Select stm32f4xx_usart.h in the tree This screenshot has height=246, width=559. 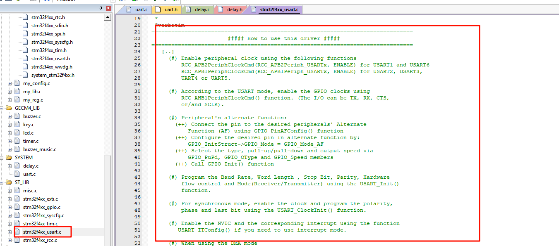[50, 59]
